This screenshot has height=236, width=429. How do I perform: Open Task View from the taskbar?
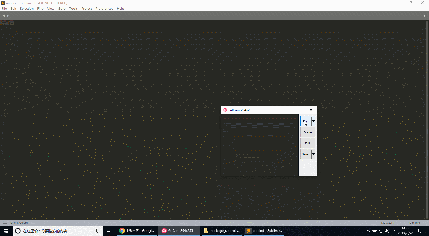109,231
